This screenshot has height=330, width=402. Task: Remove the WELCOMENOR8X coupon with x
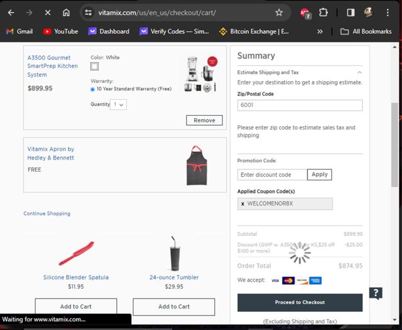(x=242, y=204)
